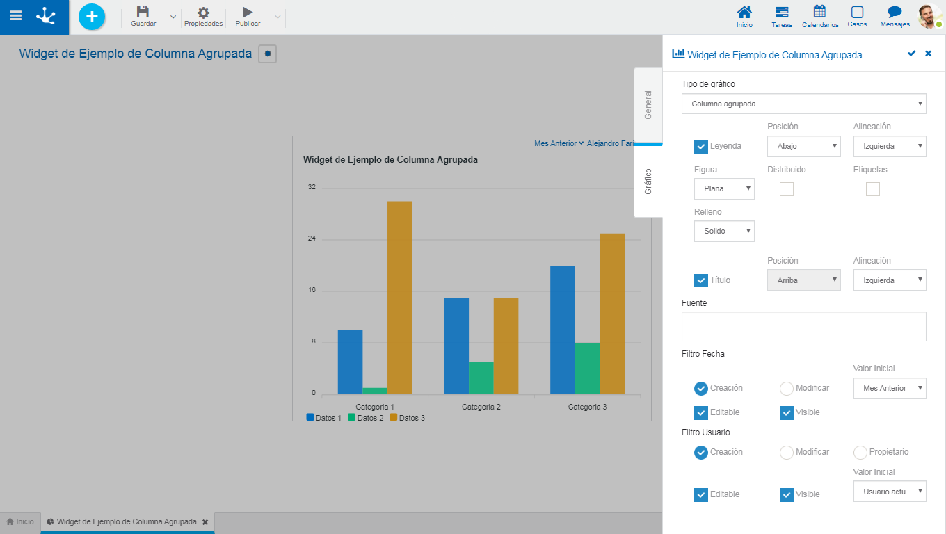Open the hamburger menu icon
The height and width of the screenshot is (534, 946).
pyautogui.click(x=15, y=15)
